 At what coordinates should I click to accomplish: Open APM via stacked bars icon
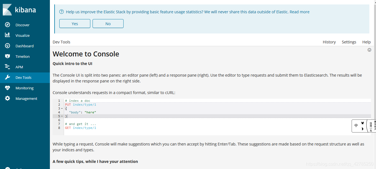[x=7, y=67]
